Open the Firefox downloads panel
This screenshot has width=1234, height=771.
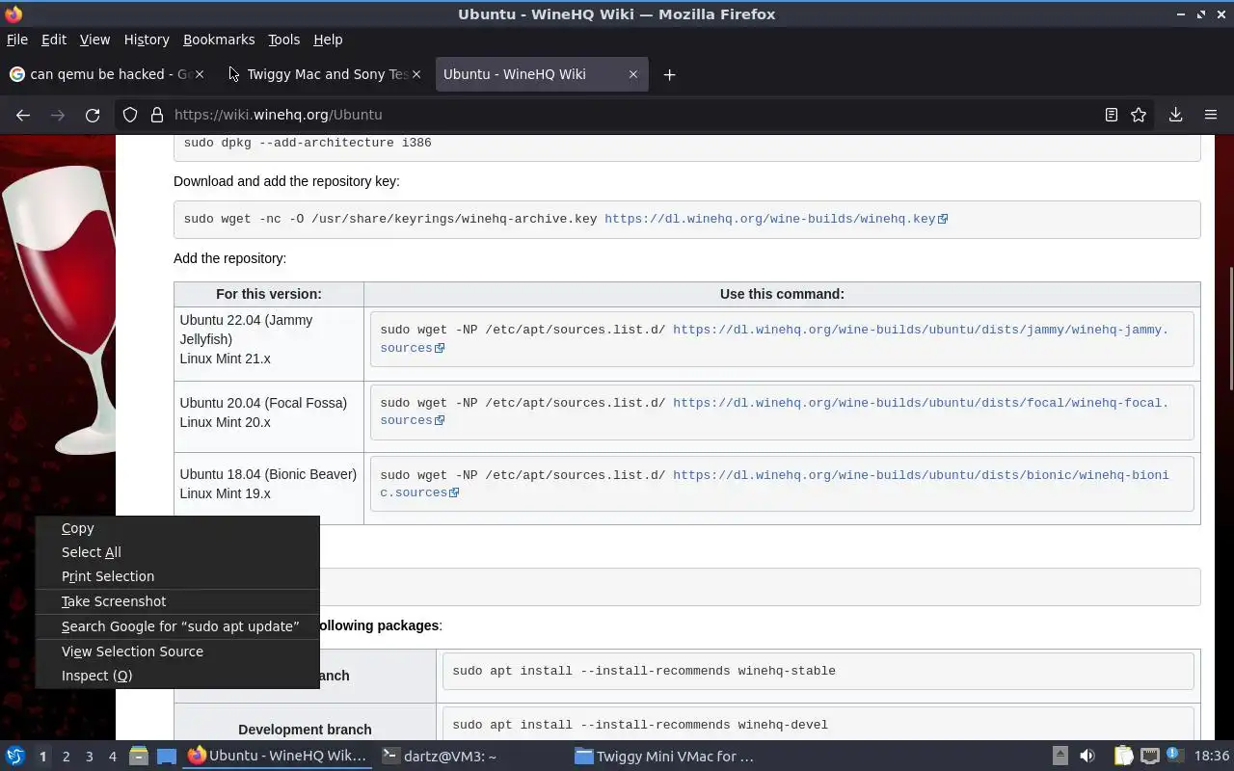tap(1175, 115)
